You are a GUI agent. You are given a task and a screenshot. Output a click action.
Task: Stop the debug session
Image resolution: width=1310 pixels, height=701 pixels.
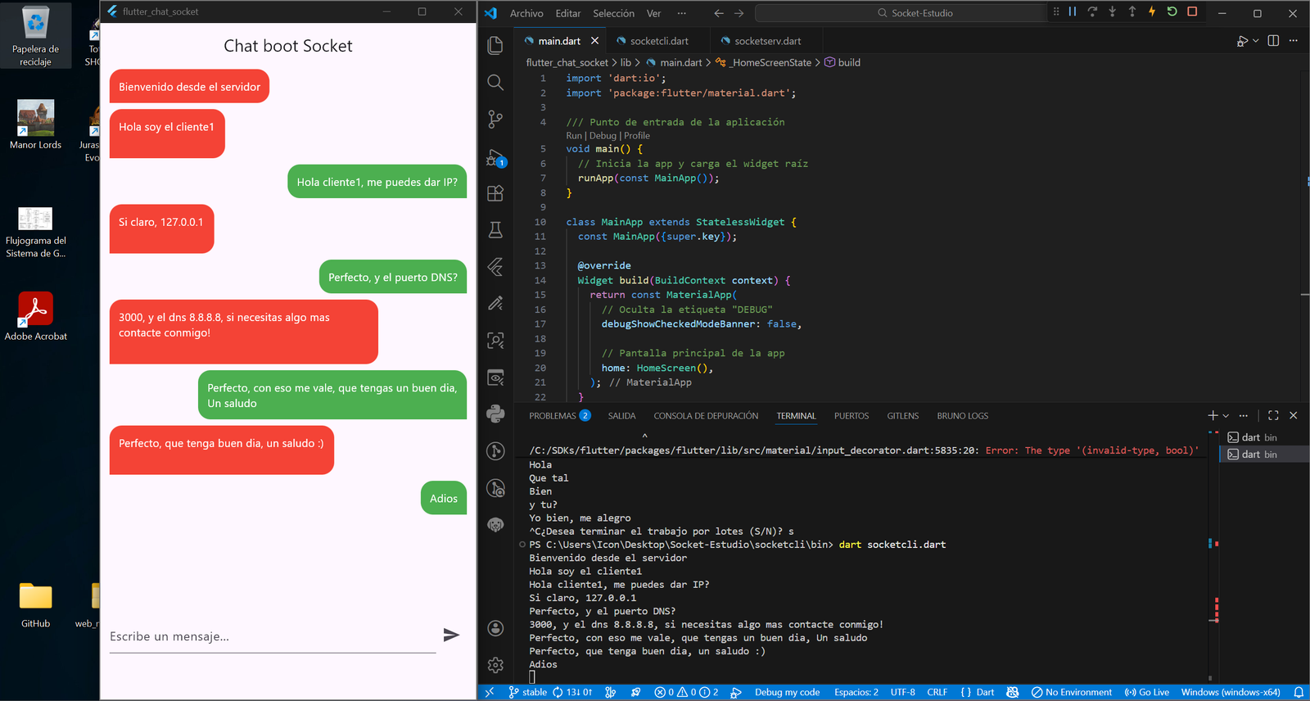point(1192,11)
